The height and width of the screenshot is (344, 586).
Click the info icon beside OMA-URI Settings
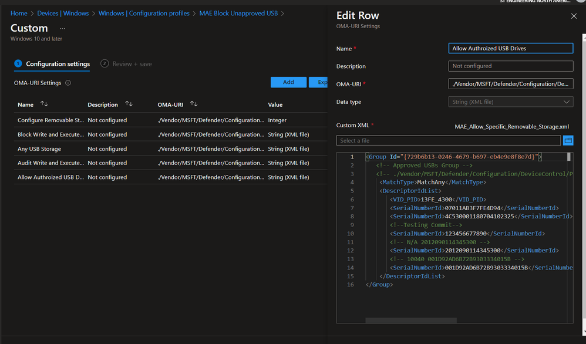(68, 83)
